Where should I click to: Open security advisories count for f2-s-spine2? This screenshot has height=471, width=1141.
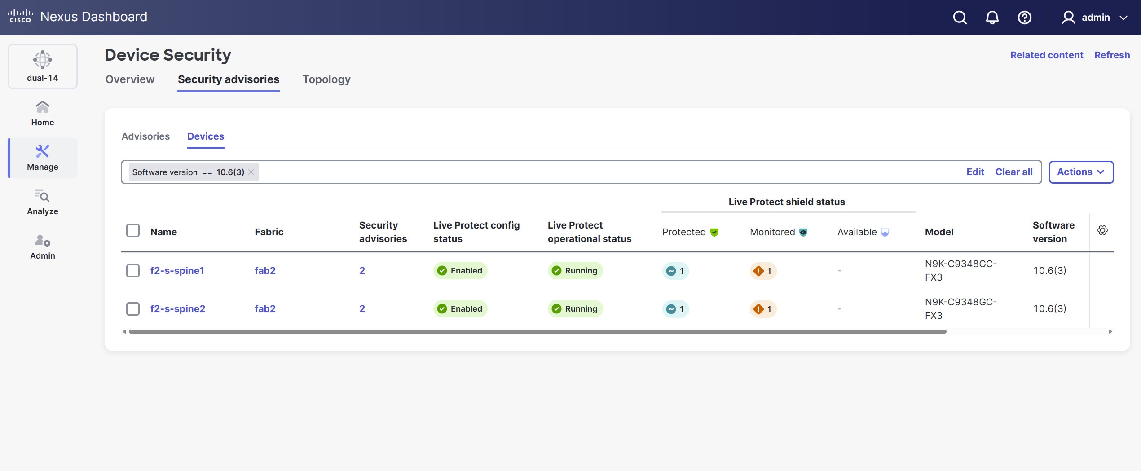point(362,308)
